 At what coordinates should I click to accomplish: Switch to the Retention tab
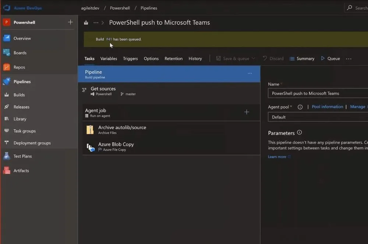pos(173,58)
